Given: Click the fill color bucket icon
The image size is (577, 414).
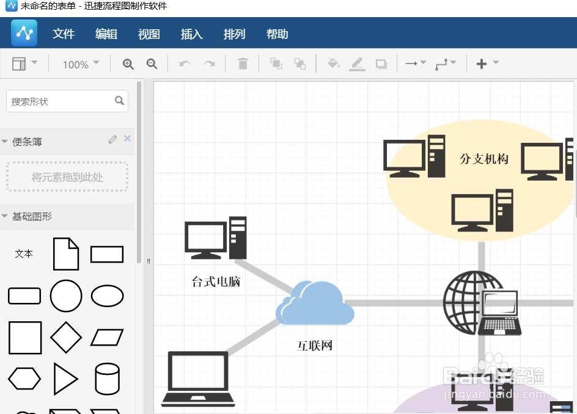Looking at the screenshot, I should 333,63.
